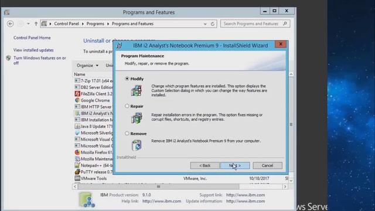Select the Repair radio button
This screenshot has height=211, width=375.
[127, 106]
